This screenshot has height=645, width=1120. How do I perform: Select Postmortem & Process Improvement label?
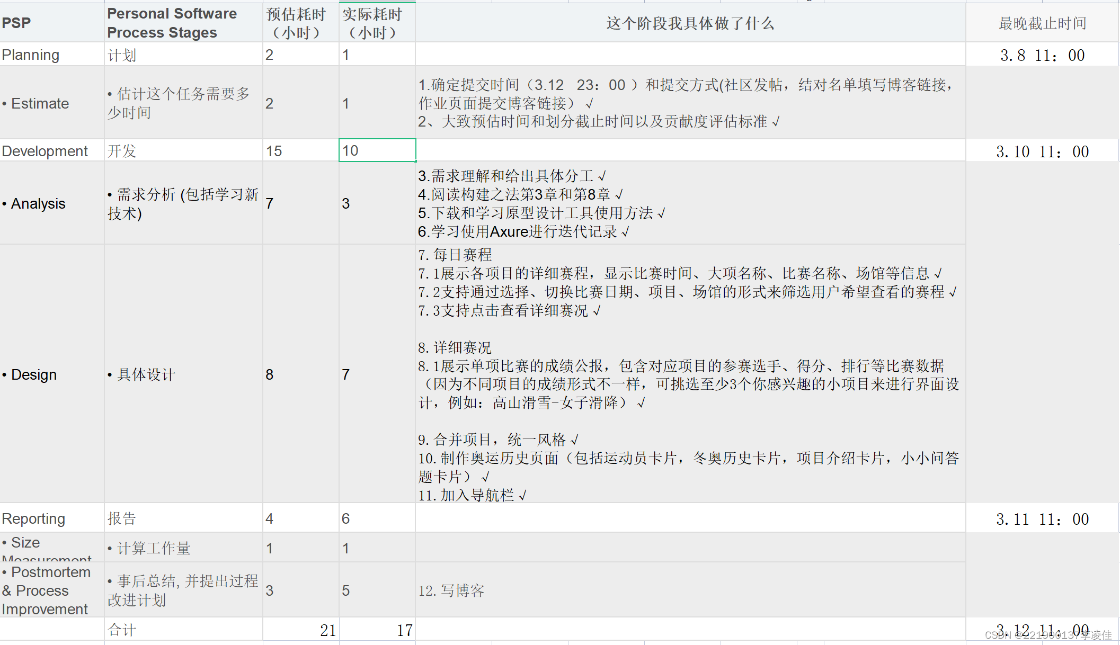click(52, 590)
